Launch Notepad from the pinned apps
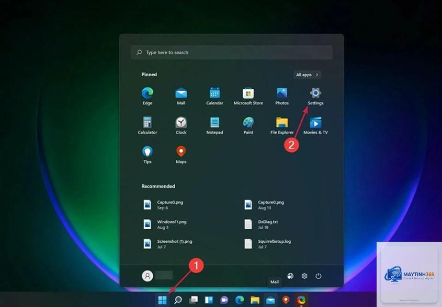The height and width of the screenshot is (307, 442). click(214, 125)
